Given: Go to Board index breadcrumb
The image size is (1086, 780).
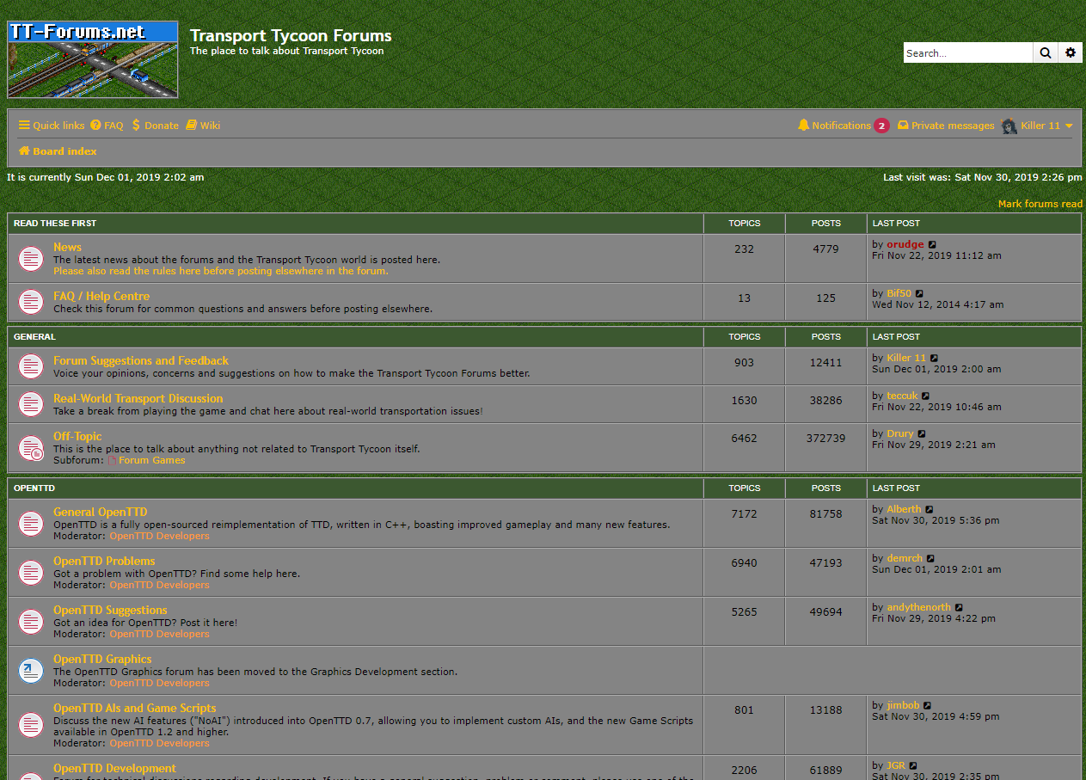Looking at the screenshot, I should pos(58,151).
